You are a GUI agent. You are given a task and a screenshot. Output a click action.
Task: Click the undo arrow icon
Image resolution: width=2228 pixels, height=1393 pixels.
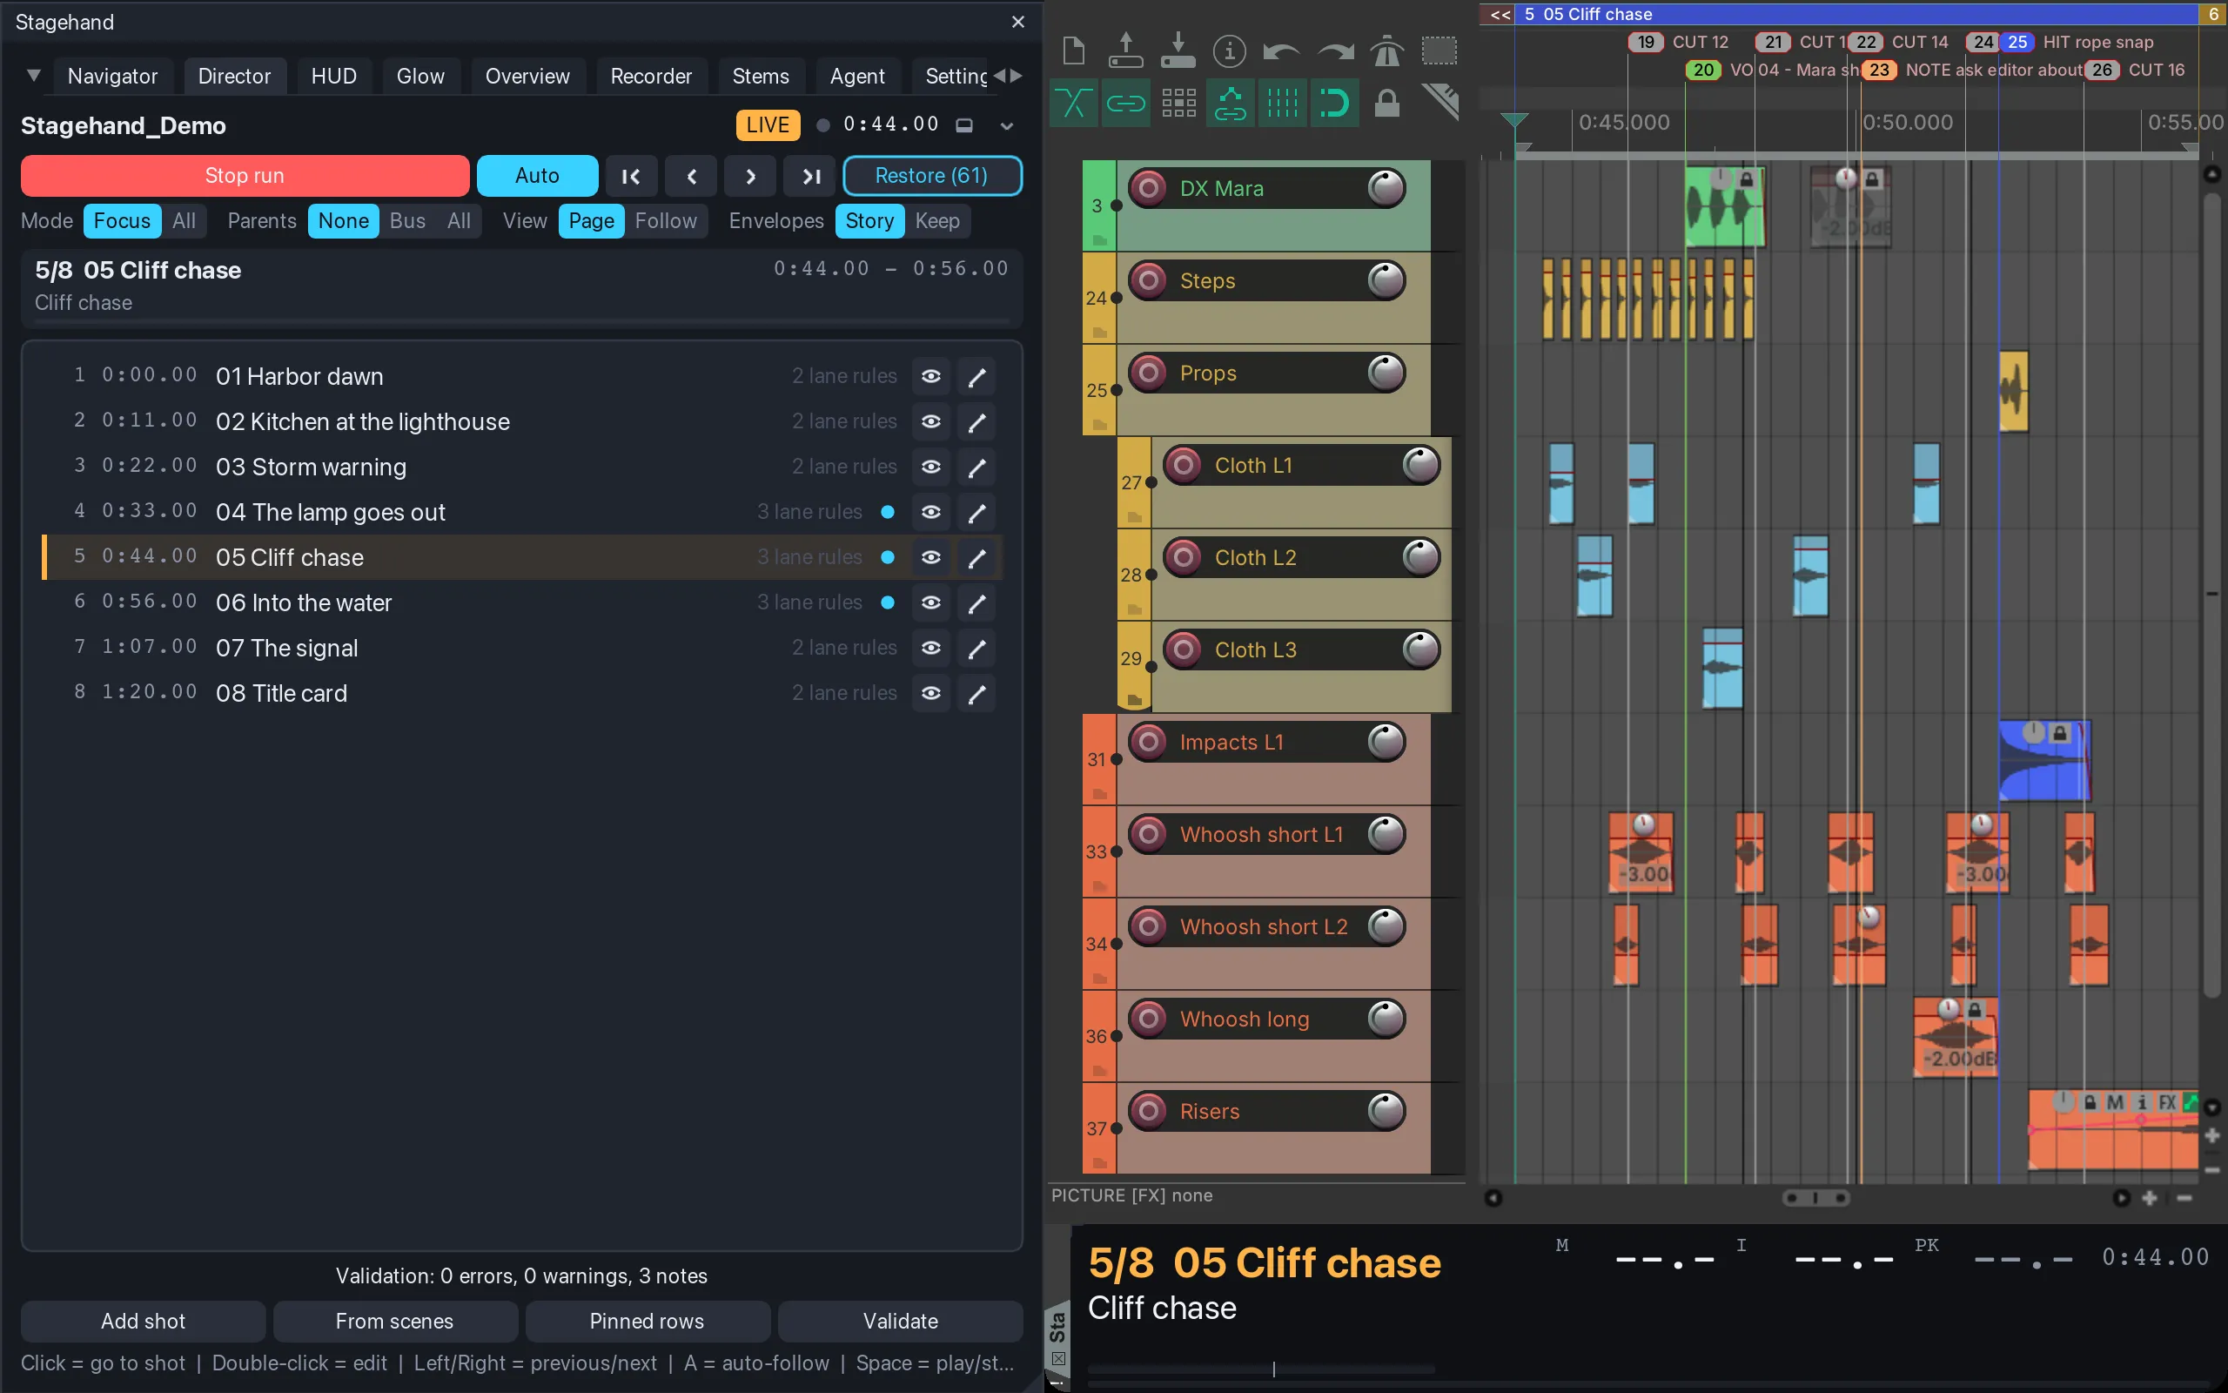1282,50
